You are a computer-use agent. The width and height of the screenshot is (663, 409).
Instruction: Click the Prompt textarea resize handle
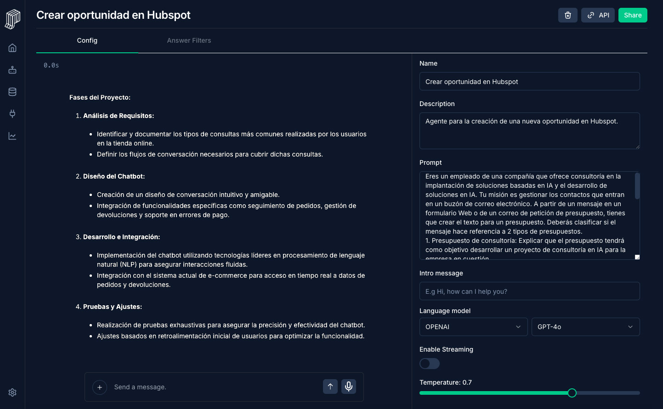tap(637, 257)
